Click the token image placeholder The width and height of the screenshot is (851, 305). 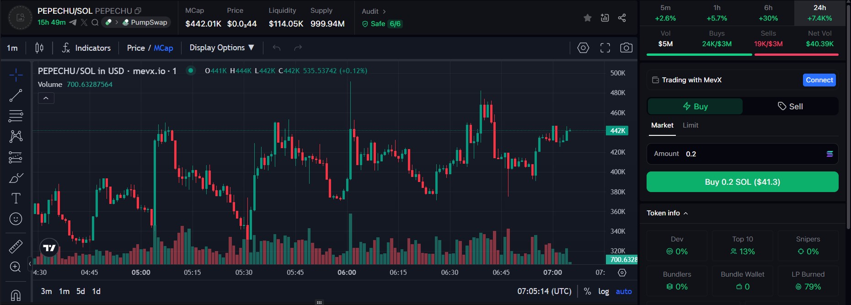[20, 17]
